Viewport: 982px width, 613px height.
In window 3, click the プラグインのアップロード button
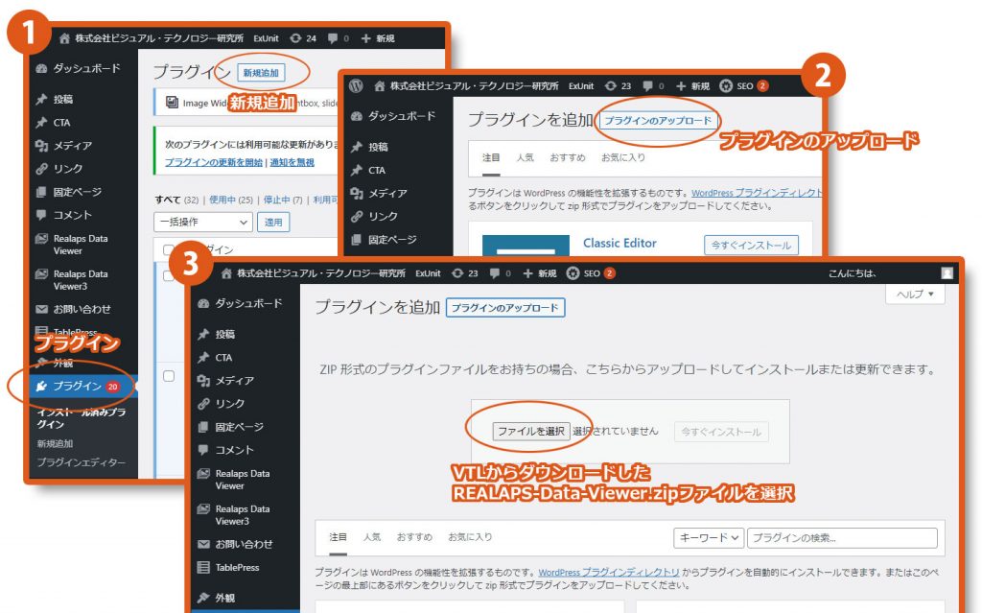coord(505,308)
